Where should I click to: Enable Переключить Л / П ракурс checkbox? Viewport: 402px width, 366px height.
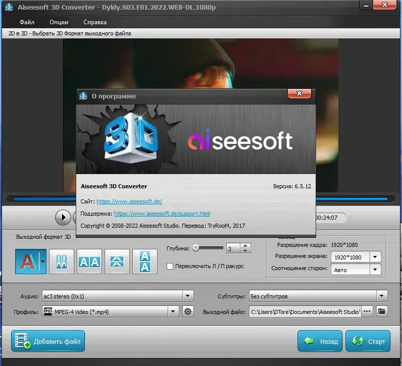point(170,267)
